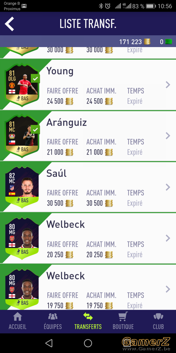
Task: Tap the Welbeck 19 750 listing name
Action: point(66,276)
